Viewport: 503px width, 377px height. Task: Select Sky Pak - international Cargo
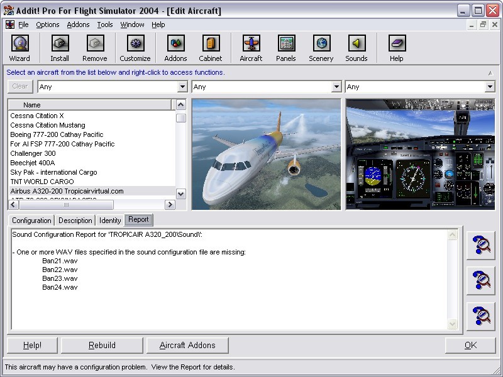[x=92, y=172]
